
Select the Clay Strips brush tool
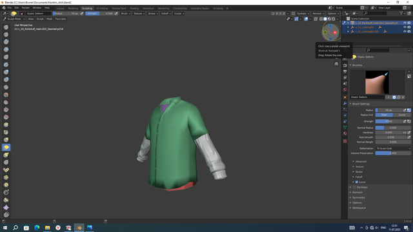point(6,50)
